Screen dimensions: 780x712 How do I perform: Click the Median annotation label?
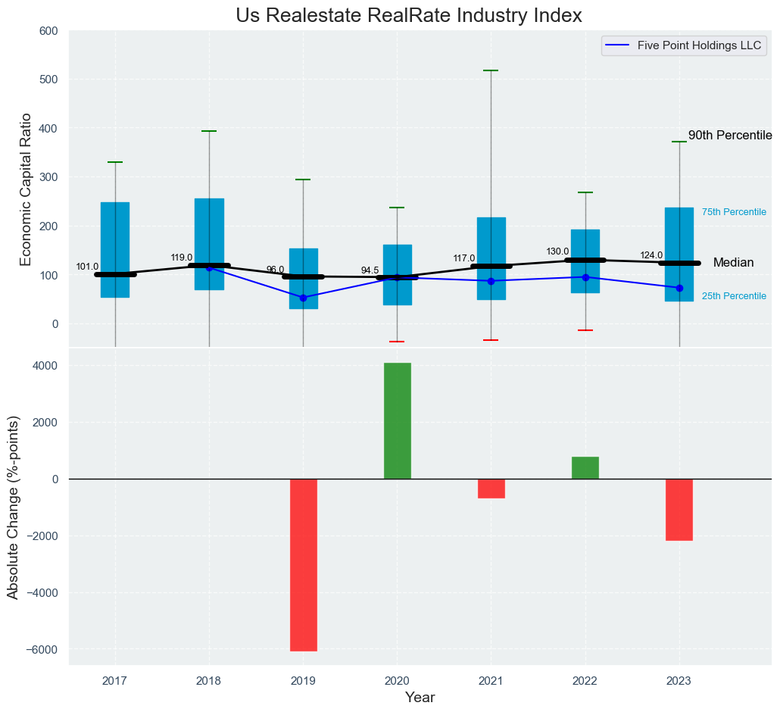pos(733,263)
